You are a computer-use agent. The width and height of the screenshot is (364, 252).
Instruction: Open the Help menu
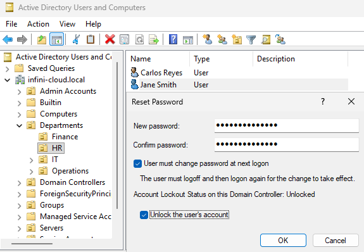click(93, 24)
